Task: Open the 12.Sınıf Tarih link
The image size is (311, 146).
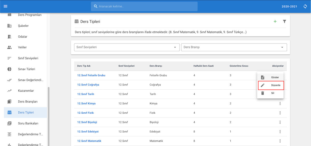Action: (86, 94)
